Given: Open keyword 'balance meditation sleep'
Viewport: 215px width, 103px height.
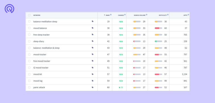Looking at the screenshot, I should click(x=45, y=22).
